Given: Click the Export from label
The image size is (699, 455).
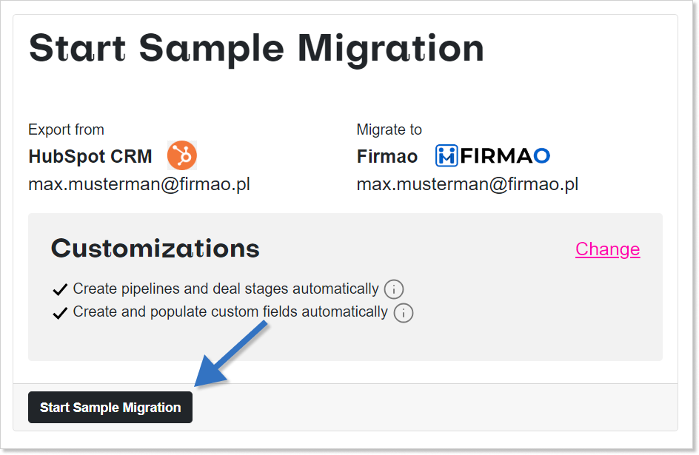Looking at the screenshot, I should click(x=66, y=129).
